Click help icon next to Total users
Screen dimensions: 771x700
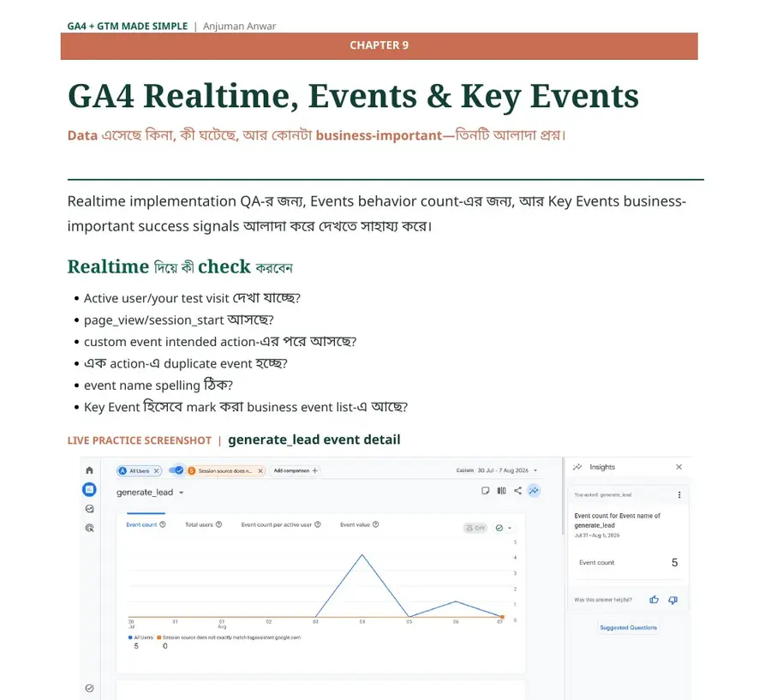point(218,524)
